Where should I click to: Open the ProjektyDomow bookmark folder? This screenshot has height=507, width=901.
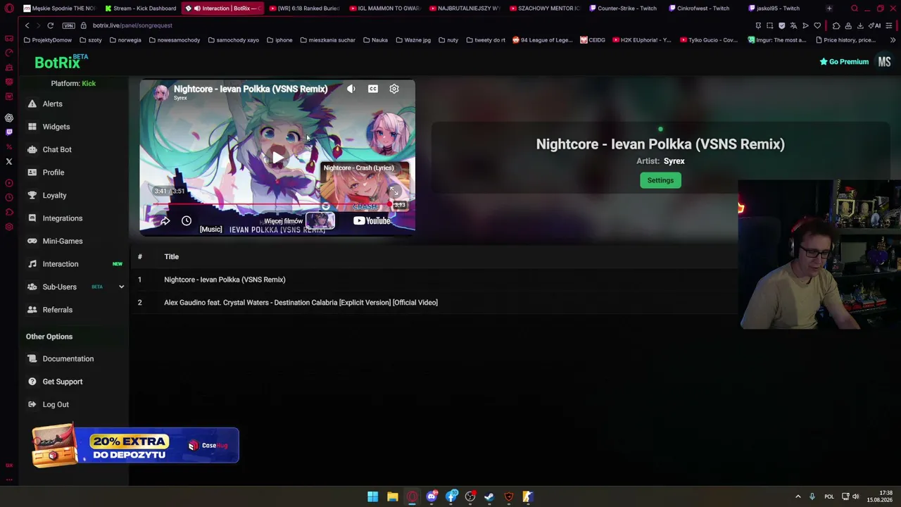[48, 40]
